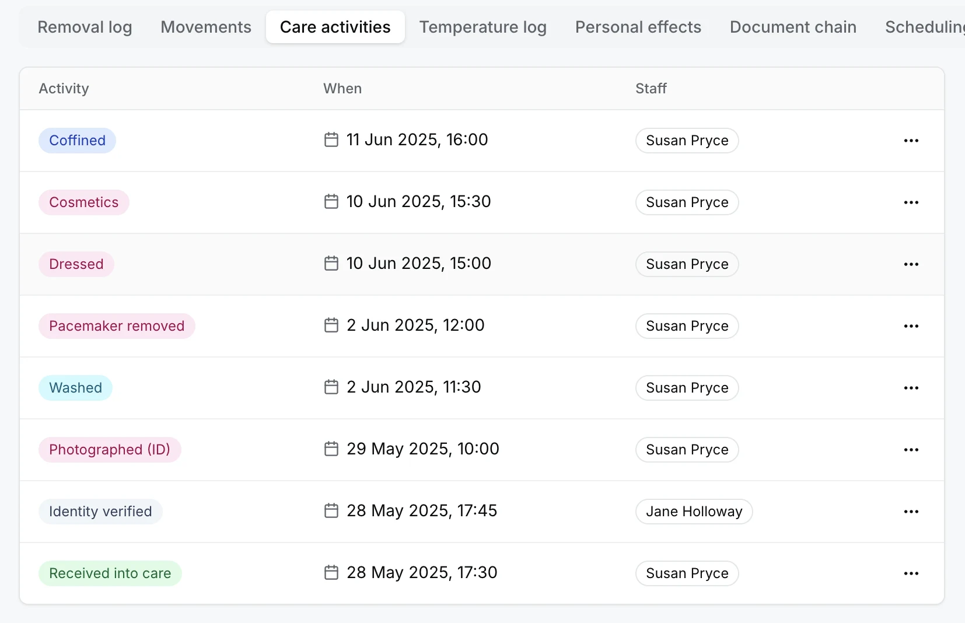Click the date text 28 May 2025, 17:30
965x623 pixels.
[422, 573]
